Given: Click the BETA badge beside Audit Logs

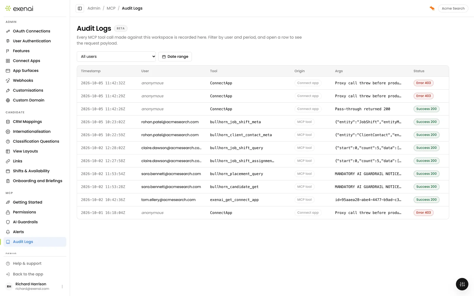Looking at the screenshot, I should tap(121, 28).
